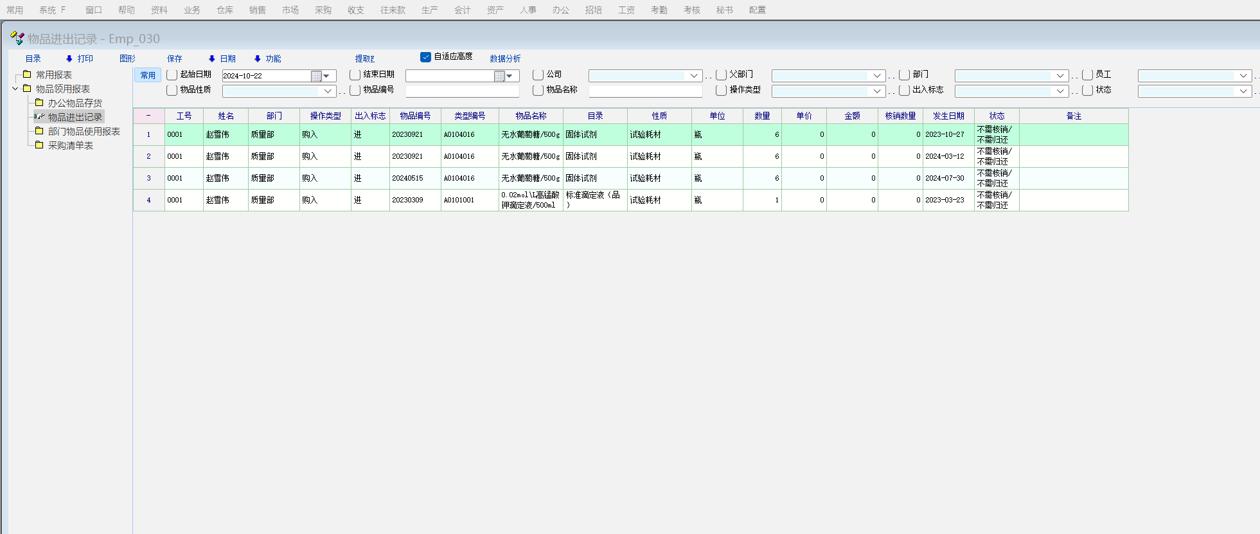
Task: Click the 数据分析 button
Action: coord(505,58)
